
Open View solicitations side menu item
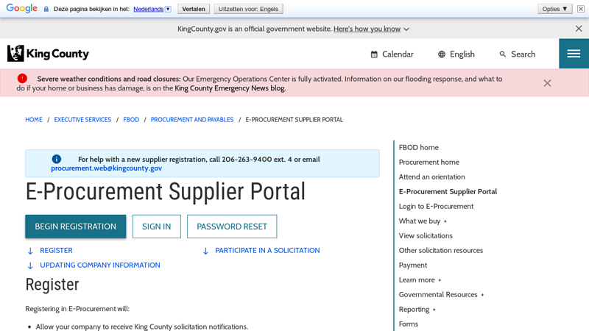click(x=426, y=235)
